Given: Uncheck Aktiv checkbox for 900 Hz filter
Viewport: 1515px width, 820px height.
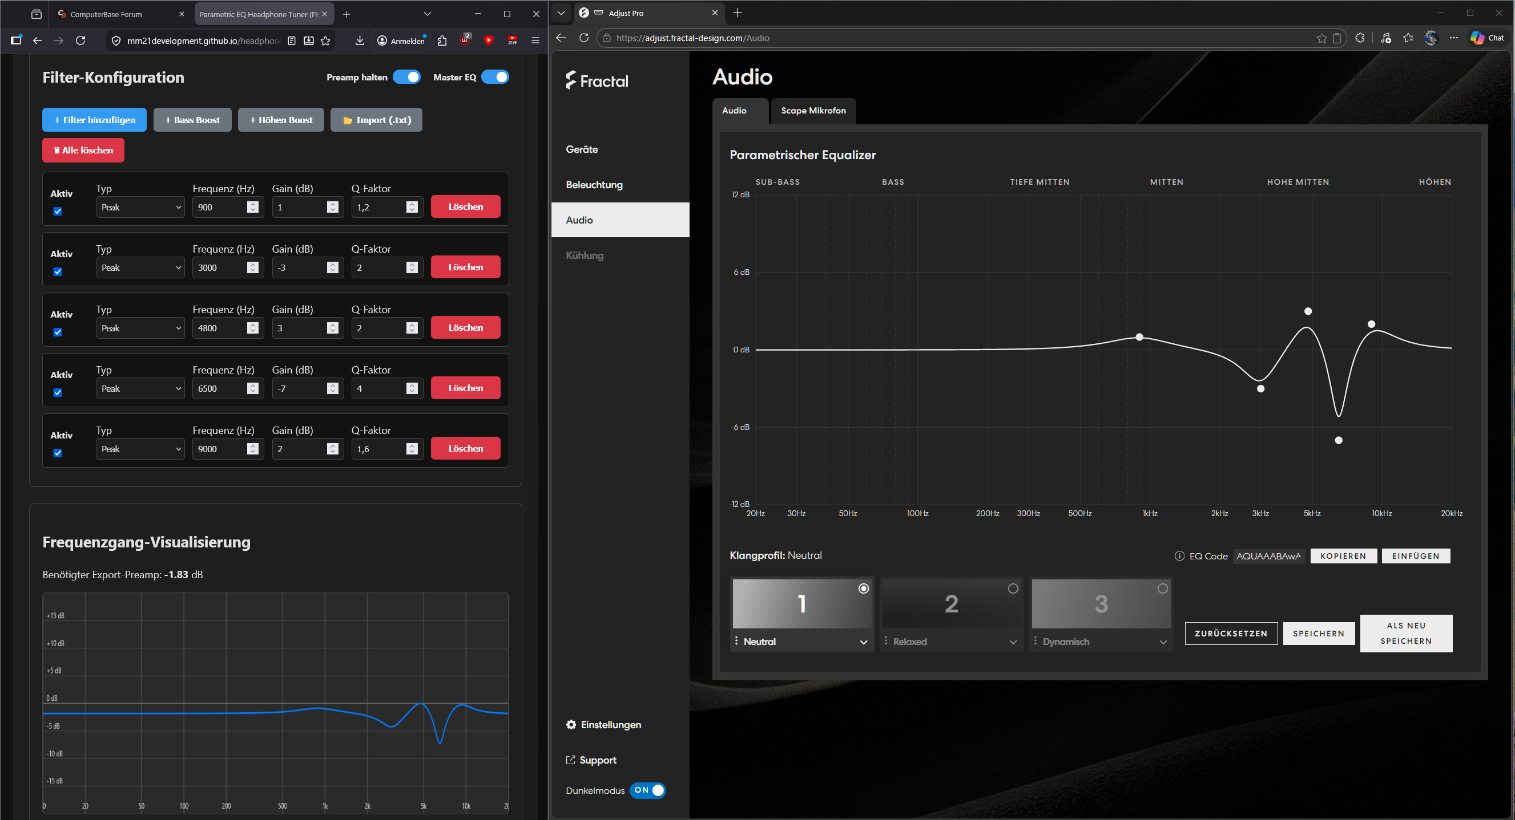Looking at the screenshot, I should [58, 212].
